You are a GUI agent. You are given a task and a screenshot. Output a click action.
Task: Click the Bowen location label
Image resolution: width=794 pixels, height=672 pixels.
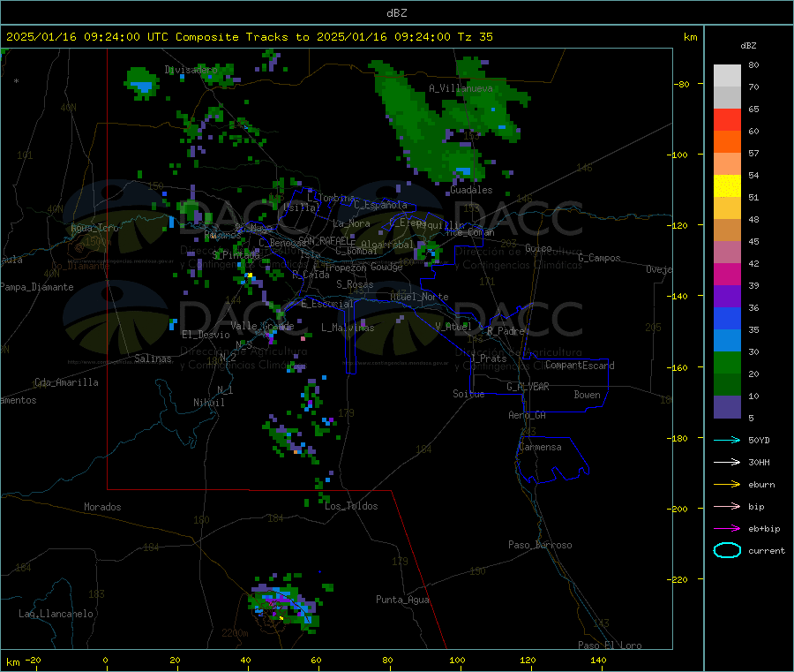tap(587, 395)
